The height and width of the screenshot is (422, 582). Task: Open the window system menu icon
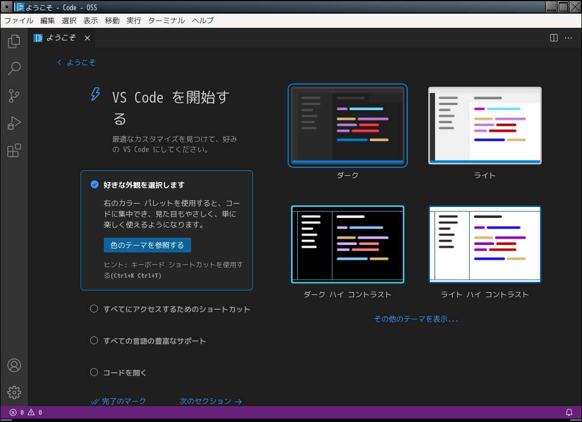click(x=7, y=7)
